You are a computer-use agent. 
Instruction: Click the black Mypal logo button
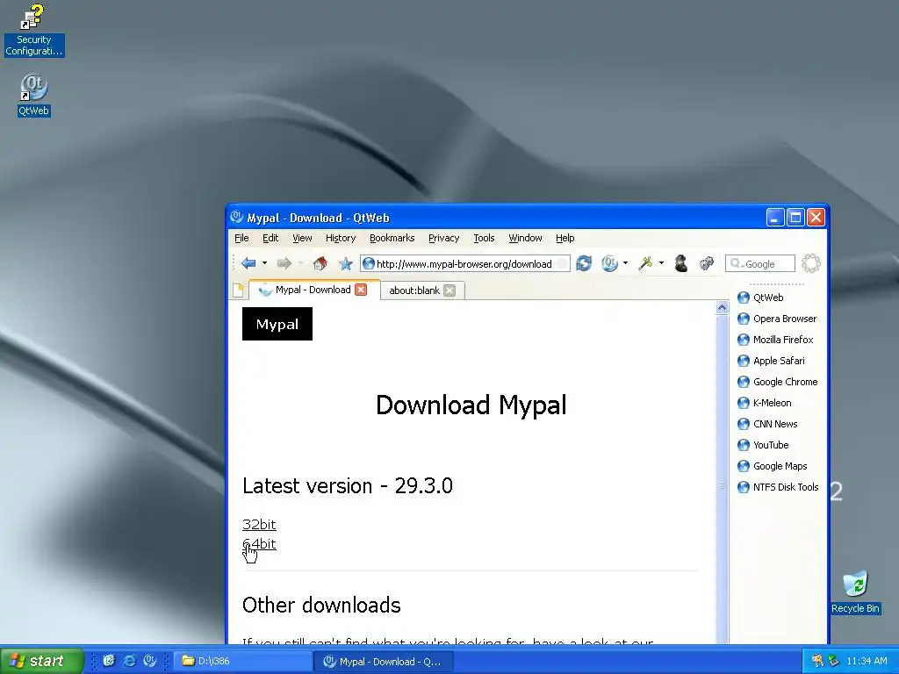(277, 324)
